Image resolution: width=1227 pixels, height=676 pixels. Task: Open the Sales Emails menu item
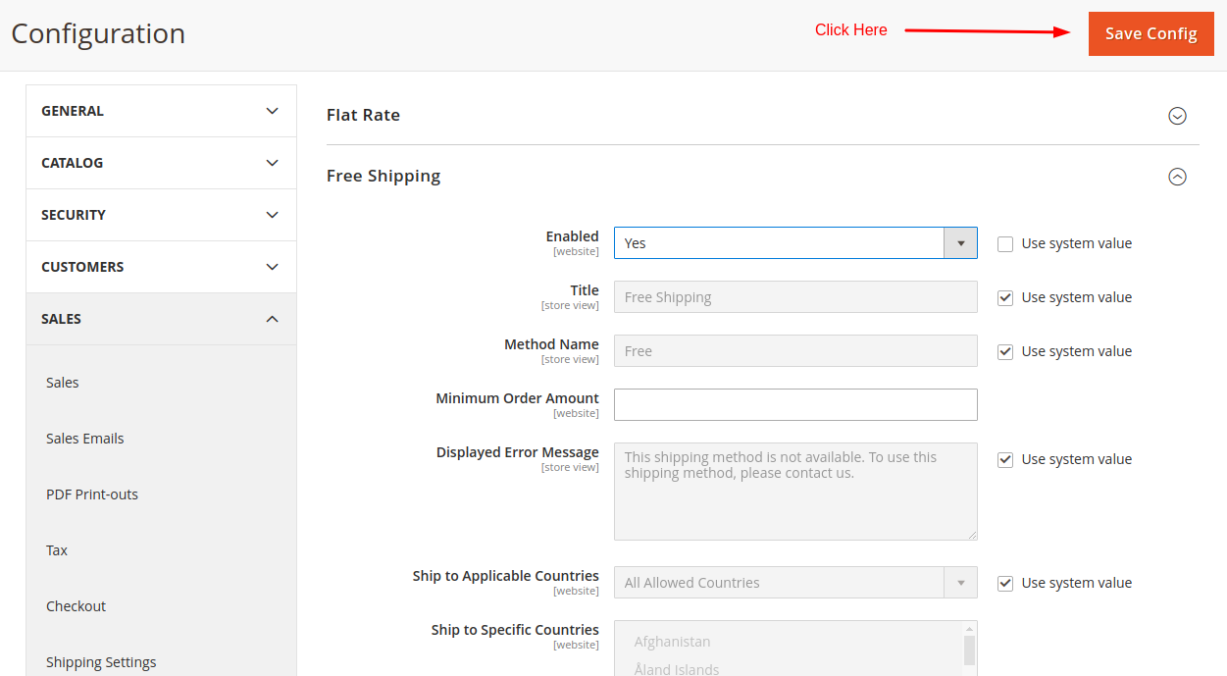point(85,439)
